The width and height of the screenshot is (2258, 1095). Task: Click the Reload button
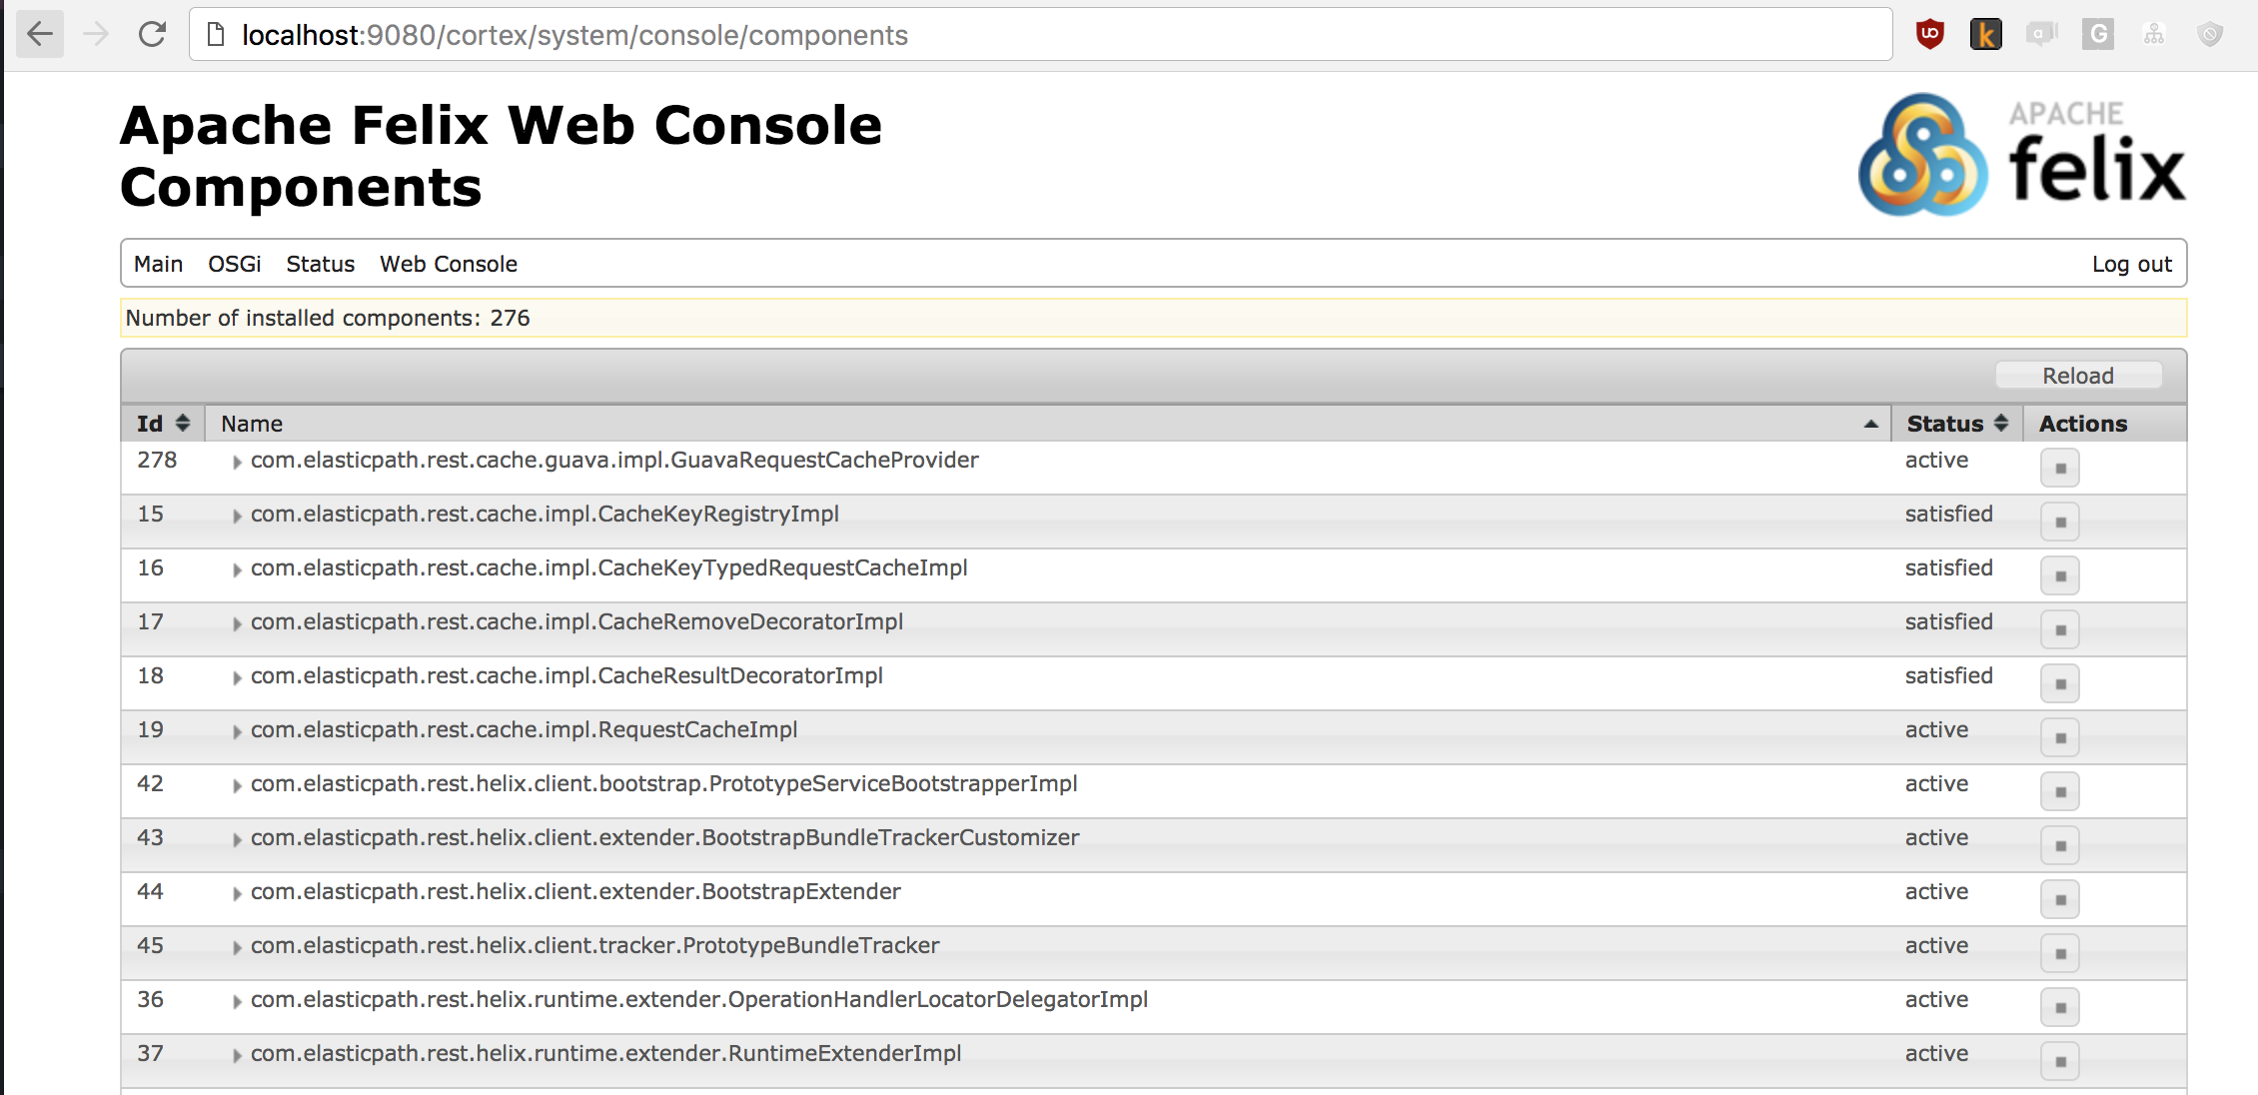[2078, 376]
